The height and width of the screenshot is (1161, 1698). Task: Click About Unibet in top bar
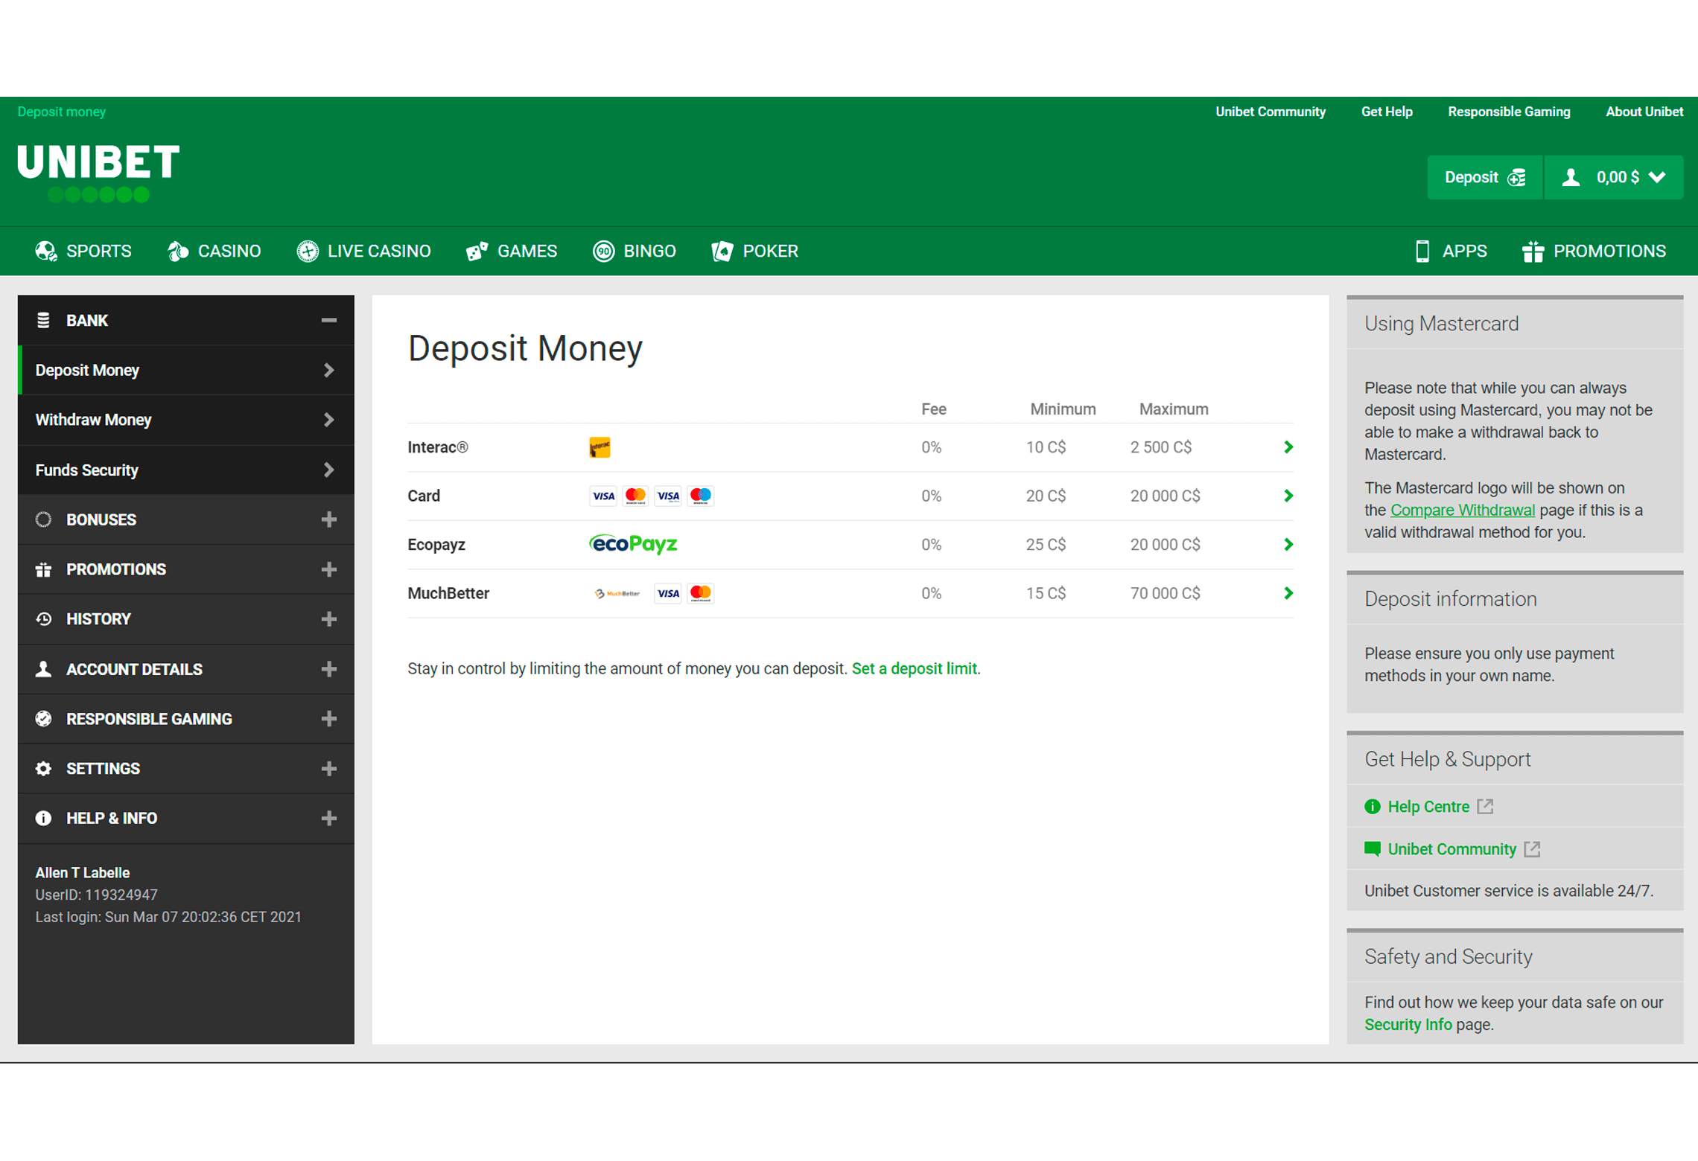point(1644,112)
